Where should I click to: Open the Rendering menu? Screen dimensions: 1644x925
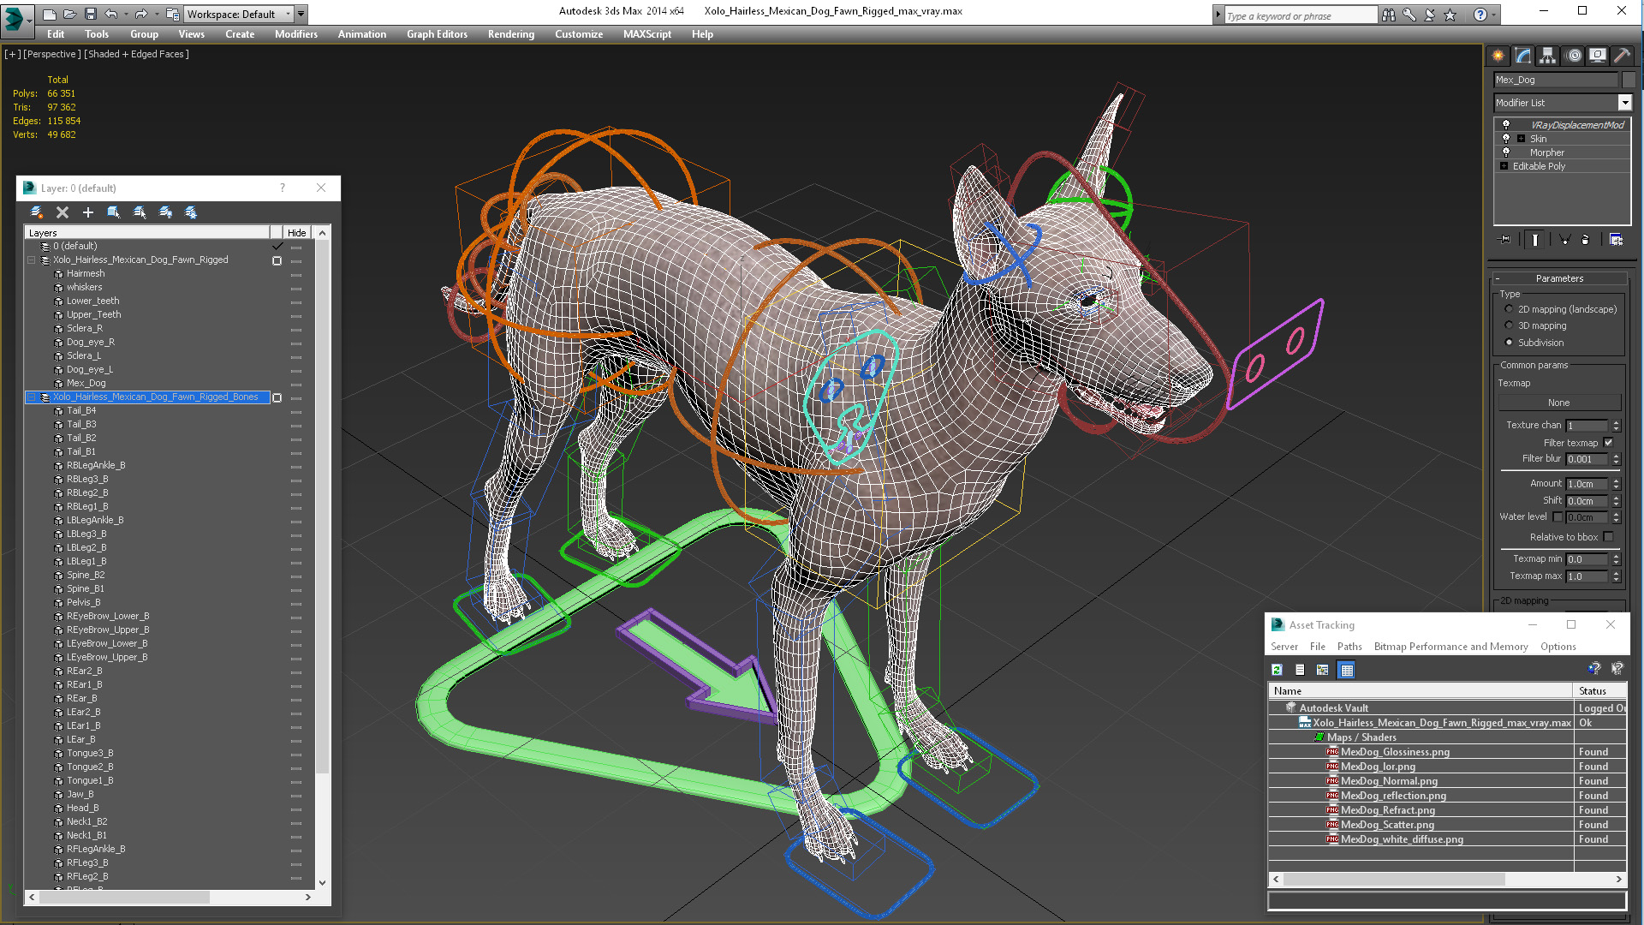point(510,34)
